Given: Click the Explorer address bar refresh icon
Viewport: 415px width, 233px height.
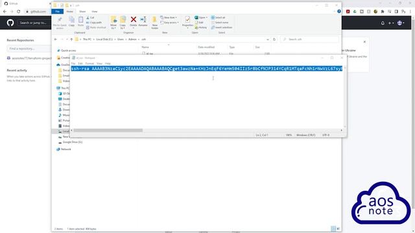Looking at the screenshot, I should click(274, 39).
